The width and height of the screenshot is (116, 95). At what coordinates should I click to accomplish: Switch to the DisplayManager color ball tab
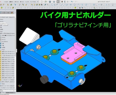point(12,13)
